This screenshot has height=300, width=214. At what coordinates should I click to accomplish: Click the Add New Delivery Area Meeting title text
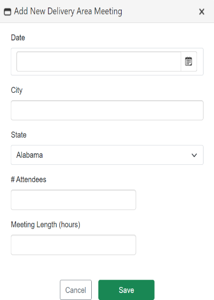[68, 11]
